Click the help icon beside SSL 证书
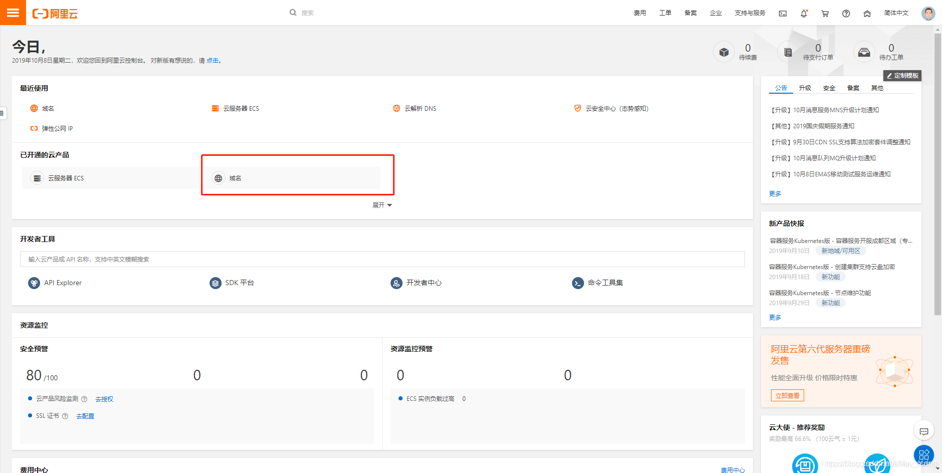The image size is (942, 473). (65, 416)
